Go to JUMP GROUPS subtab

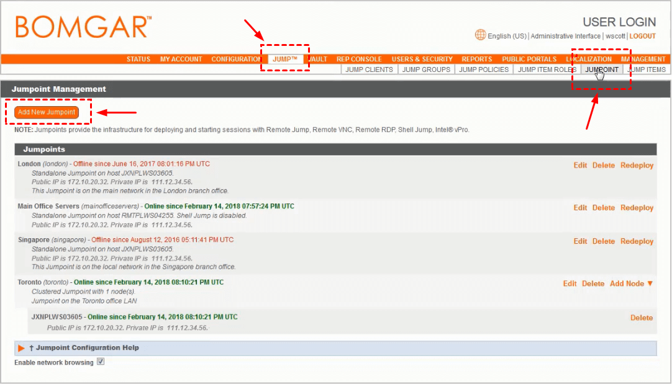coord(426,69)
